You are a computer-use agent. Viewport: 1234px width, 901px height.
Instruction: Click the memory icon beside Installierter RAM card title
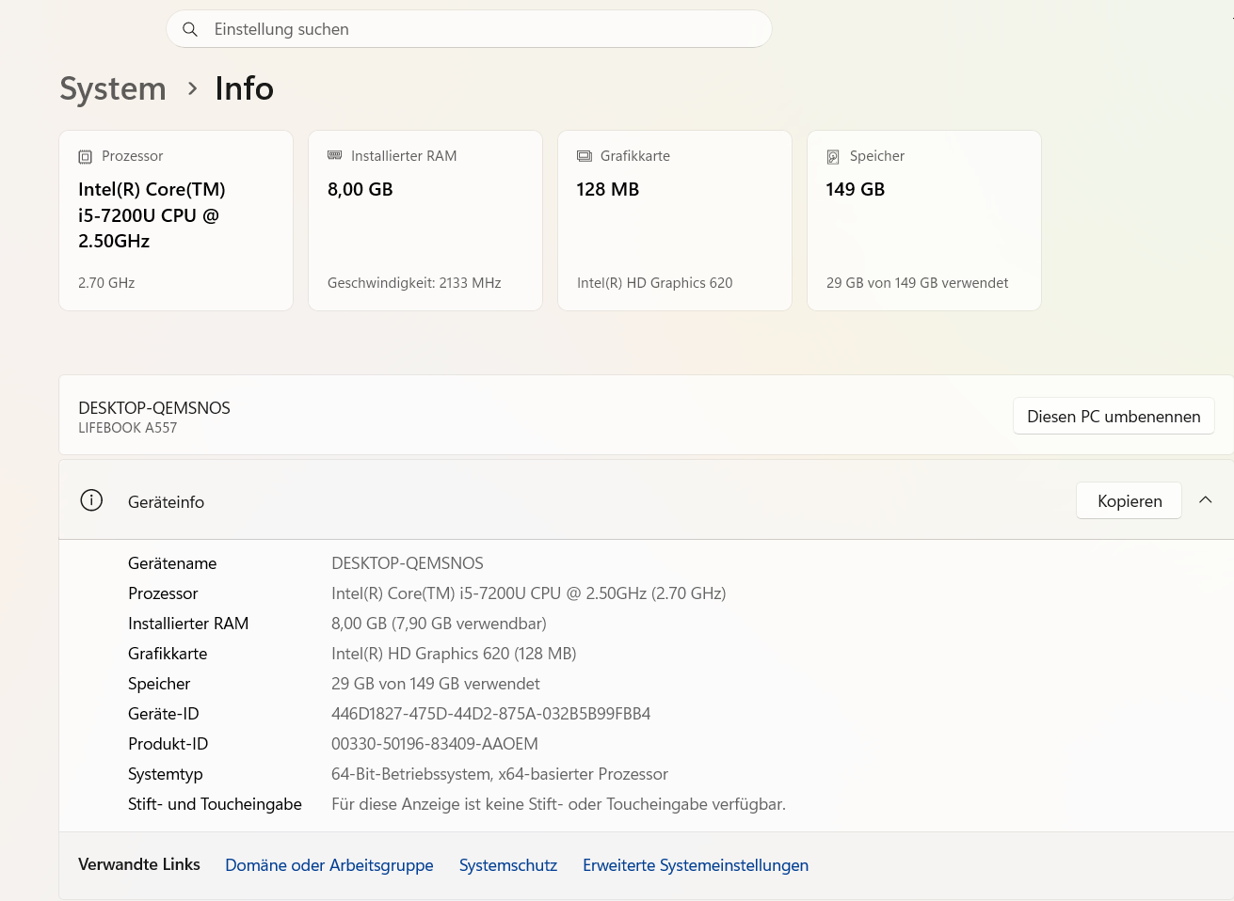[x=334, y=155]
